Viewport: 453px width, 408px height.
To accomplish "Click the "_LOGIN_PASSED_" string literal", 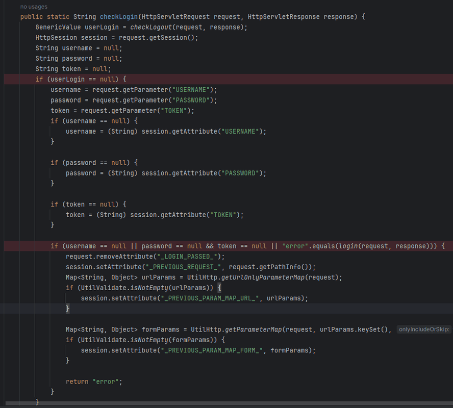I will point(187,257).
